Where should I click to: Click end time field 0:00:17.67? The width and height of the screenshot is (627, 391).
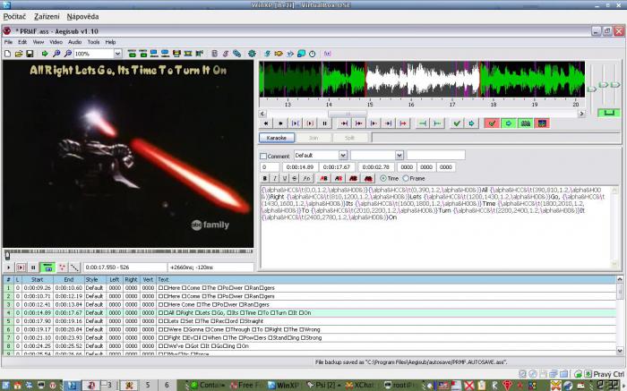[336, 167]
